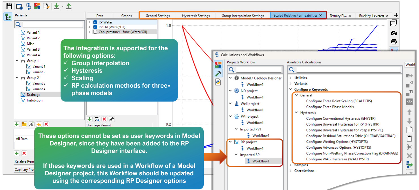Click the green import down-arrow icon
Image resolution: width=419 pixels, height=190 pixels.
pyautogui.click(x=57, y=6)
